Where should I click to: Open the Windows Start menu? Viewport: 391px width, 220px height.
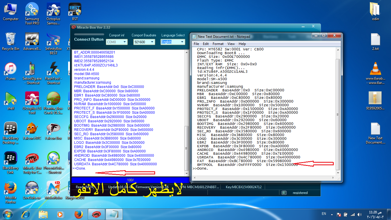pyautogui.click(x=7, y=214)
